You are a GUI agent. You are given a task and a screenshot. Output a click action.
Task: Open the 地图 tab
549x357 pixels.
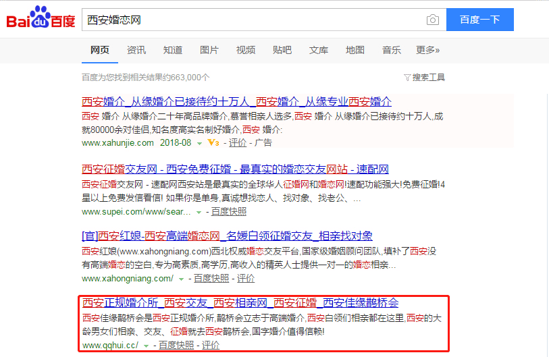[355, 50]
